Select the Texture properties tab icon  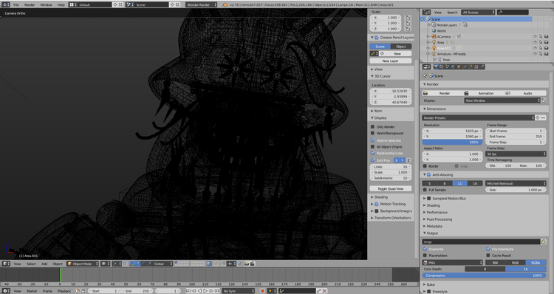click(476, 66)
